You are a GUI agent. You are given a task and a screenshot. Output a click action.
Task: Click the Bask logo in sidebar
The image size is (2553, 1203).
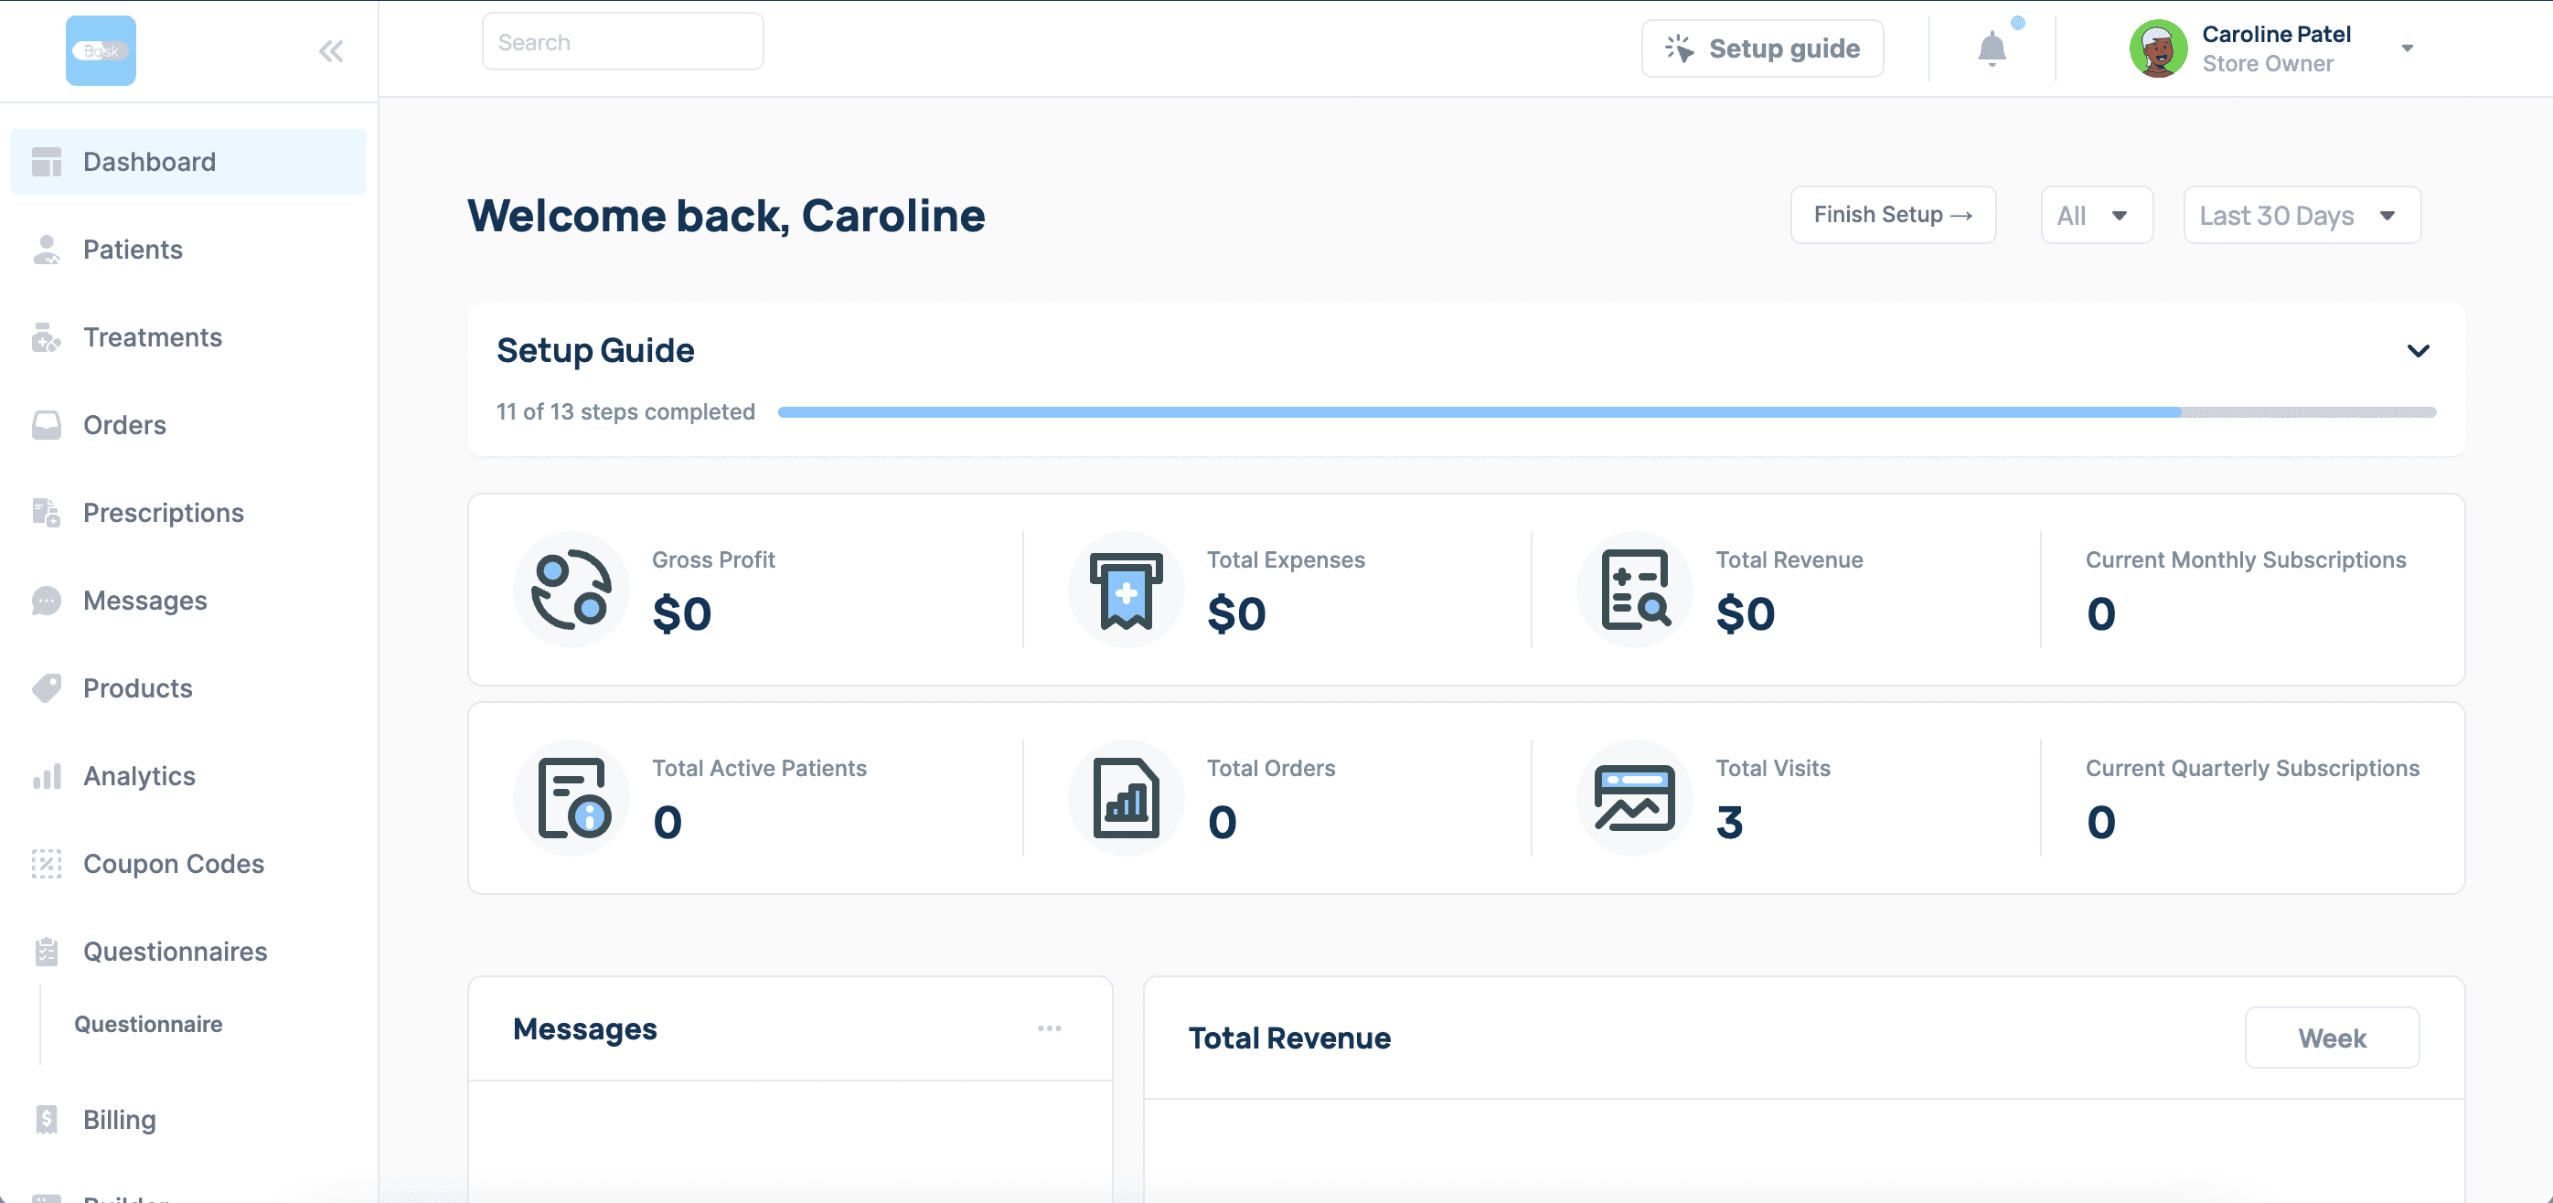point(101,50)
